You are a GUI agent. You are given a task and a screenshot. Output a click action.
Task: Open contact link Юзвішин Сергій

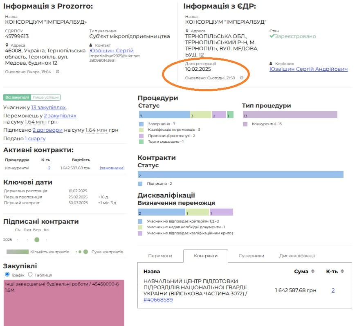coord(111,50)
